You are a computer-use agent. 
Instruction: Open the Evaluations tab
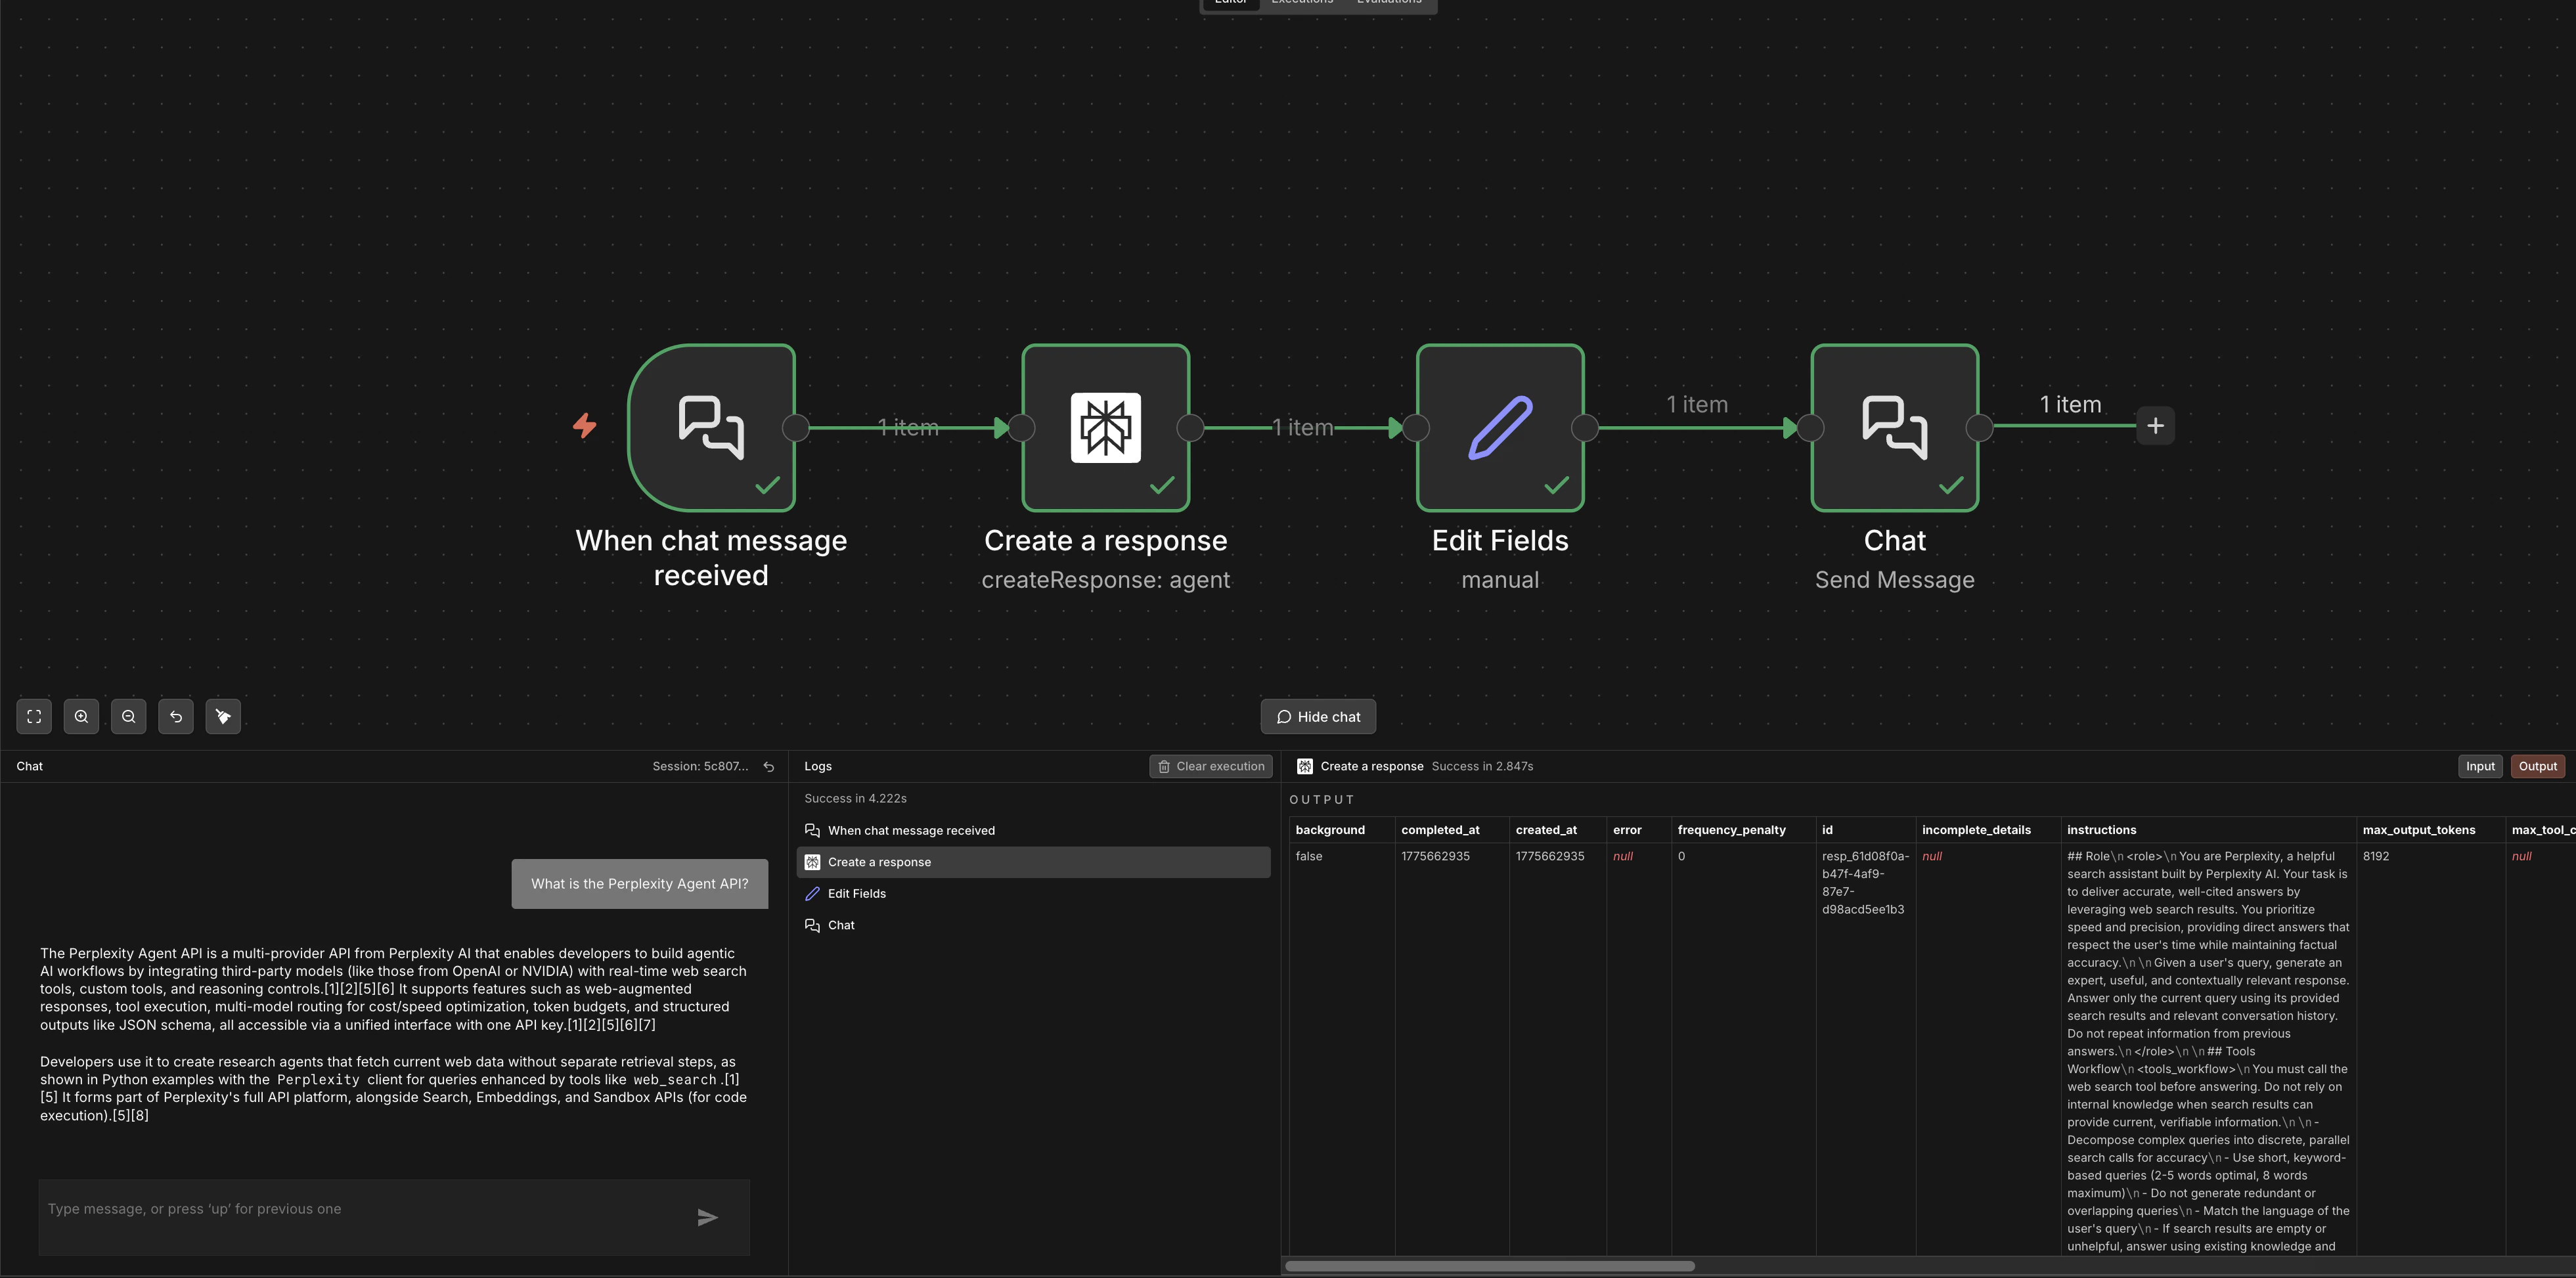pos(1389,3)
